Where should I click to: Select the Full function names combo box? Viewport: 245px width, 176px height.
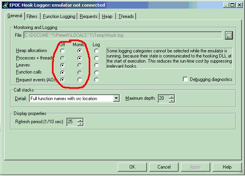coord(74,99)
